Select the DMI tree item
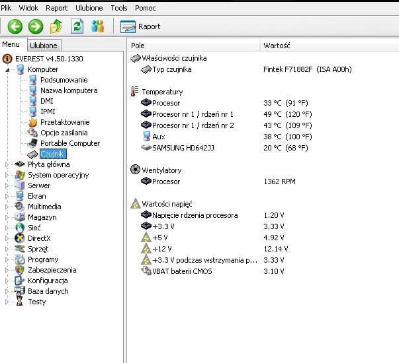This screenshot has width=399, height=363. point(47,101)
